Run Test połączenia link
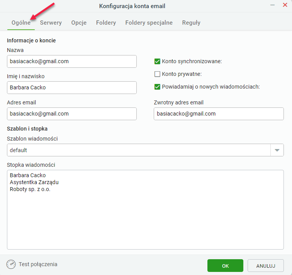Viewport: 292px width, 275px height. click(38, 264)
